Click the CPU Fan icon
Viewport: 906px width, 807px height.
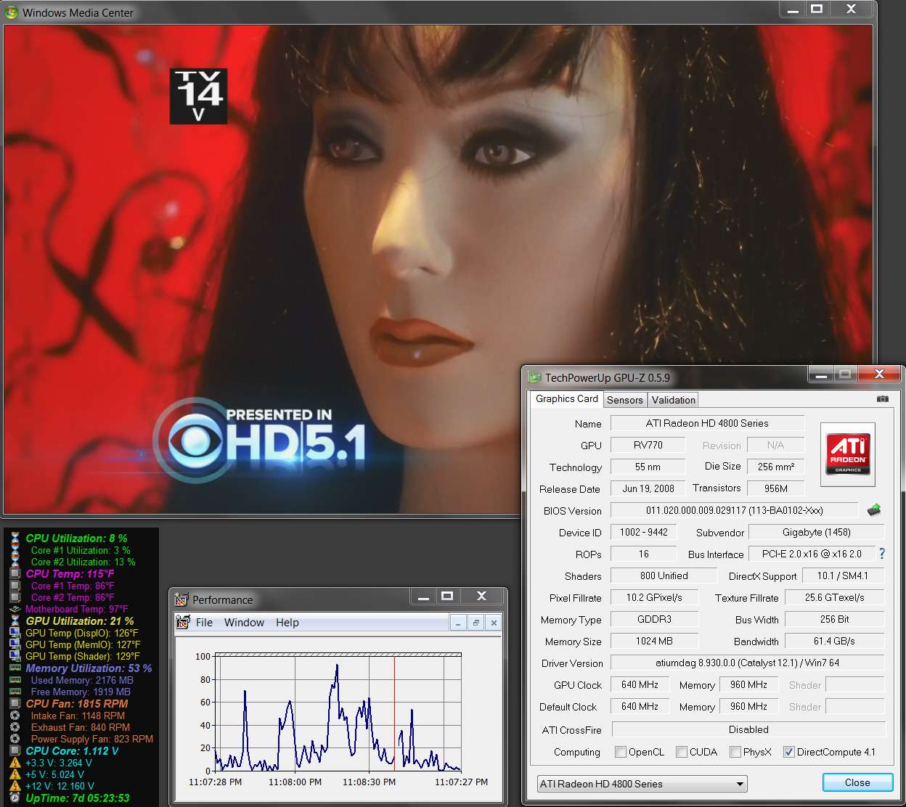click(15, 704)
